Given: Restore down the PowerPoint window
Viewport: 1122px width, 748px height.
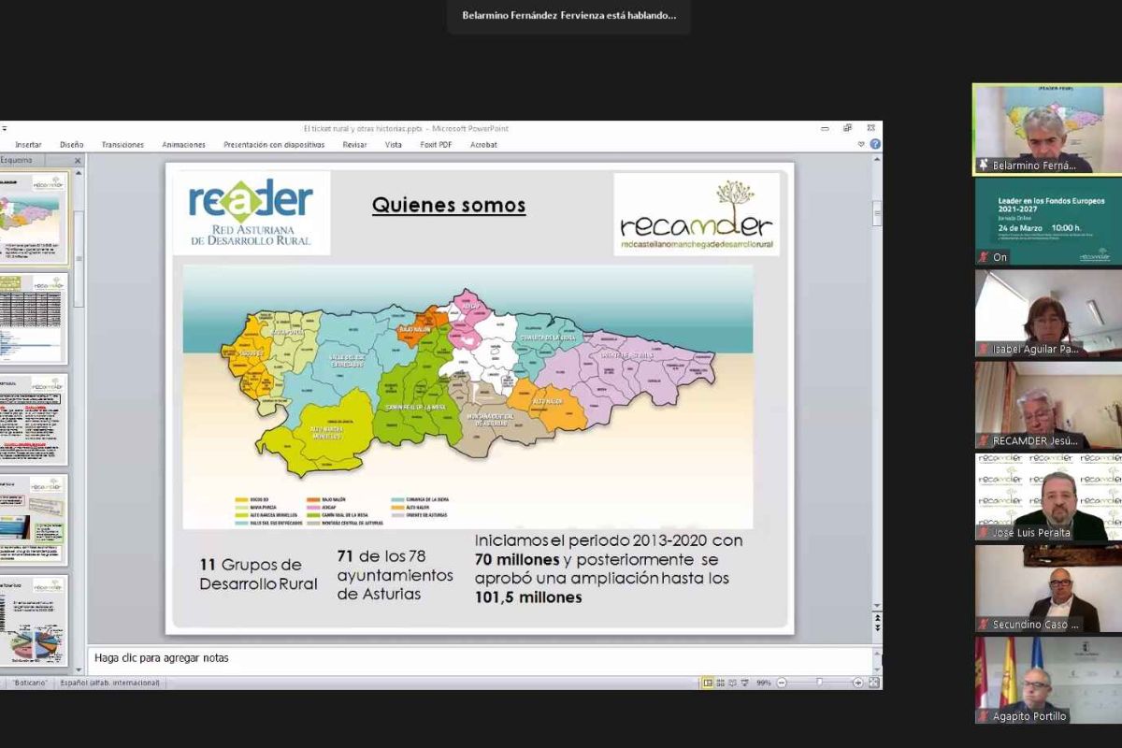Looking at the screenshot, I should tap(847, 128).
